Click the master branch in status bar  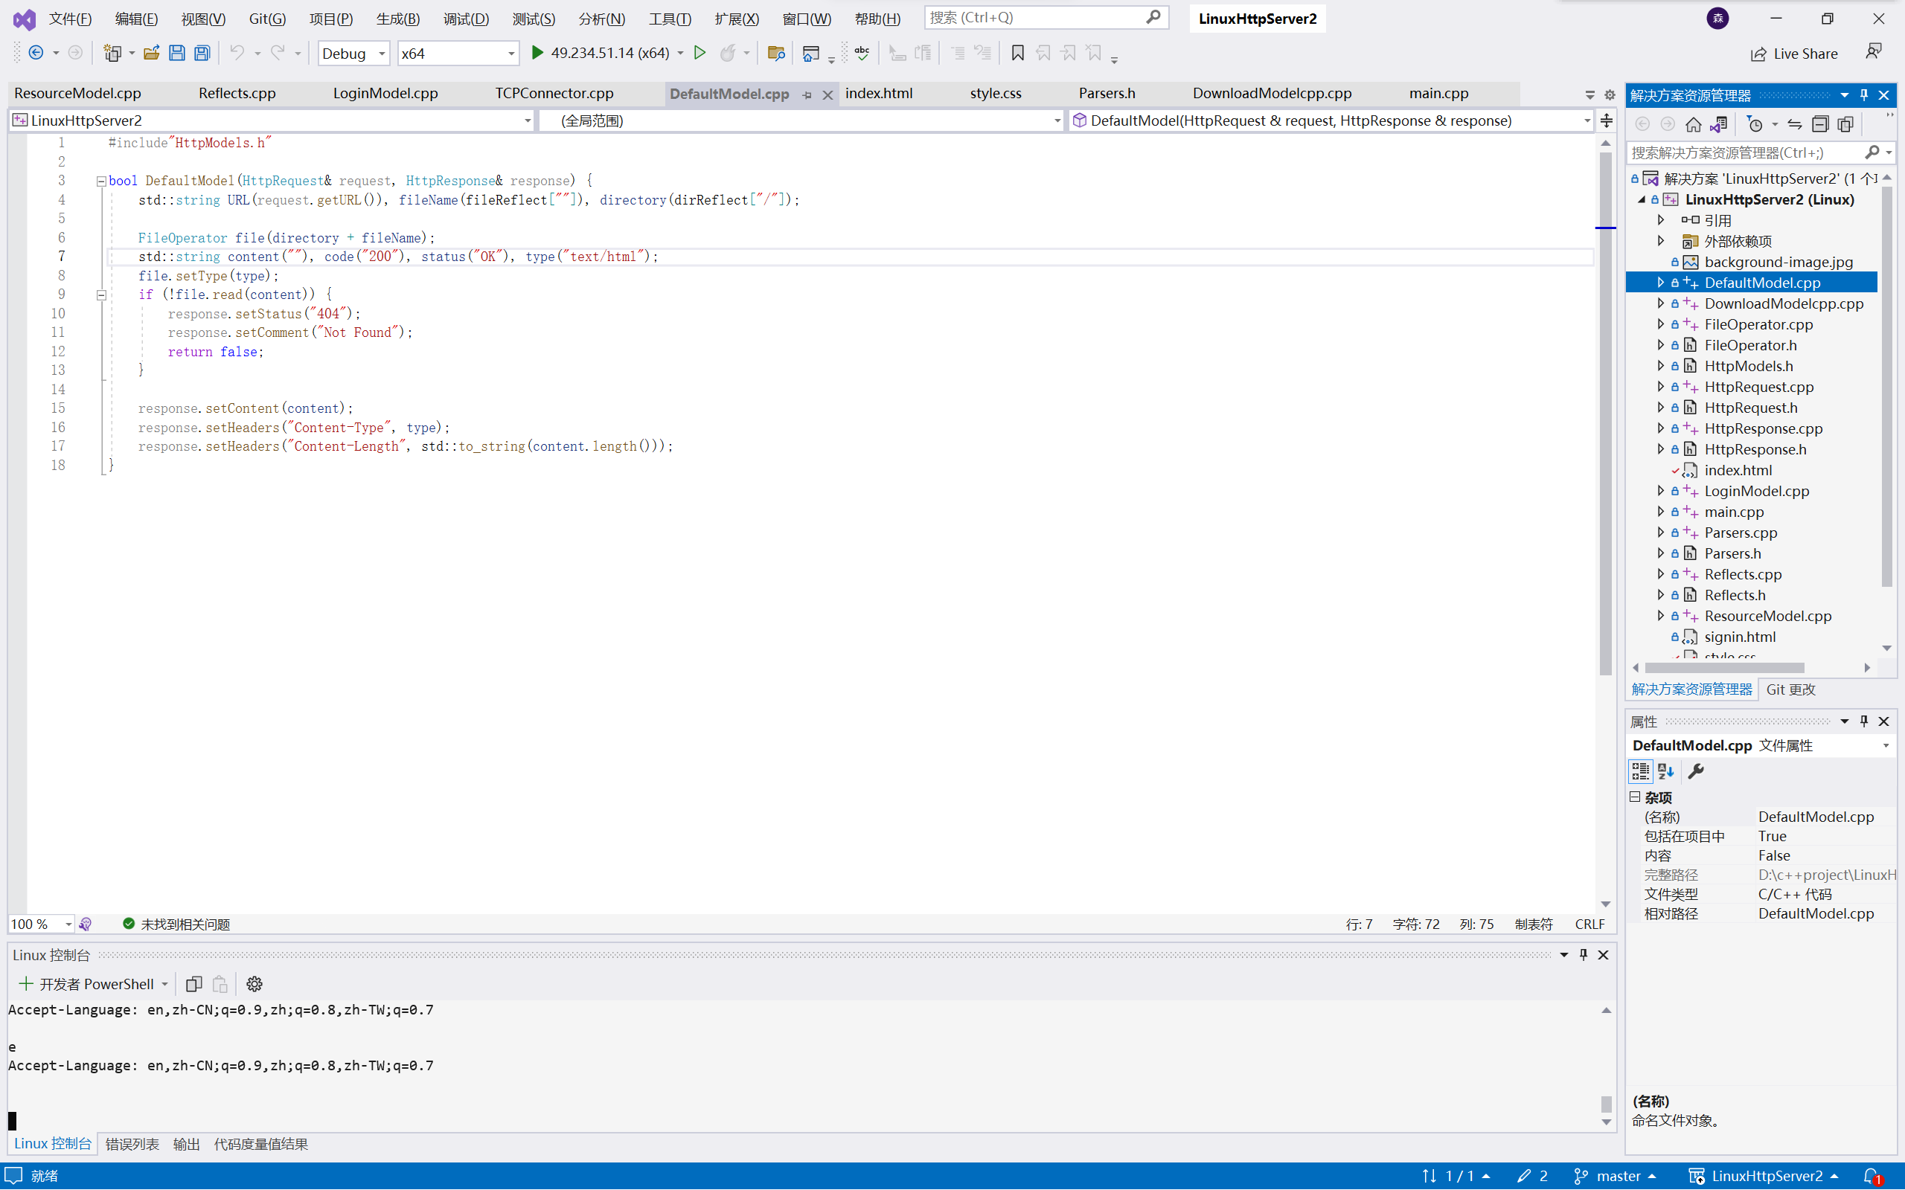[1616, 1176]
